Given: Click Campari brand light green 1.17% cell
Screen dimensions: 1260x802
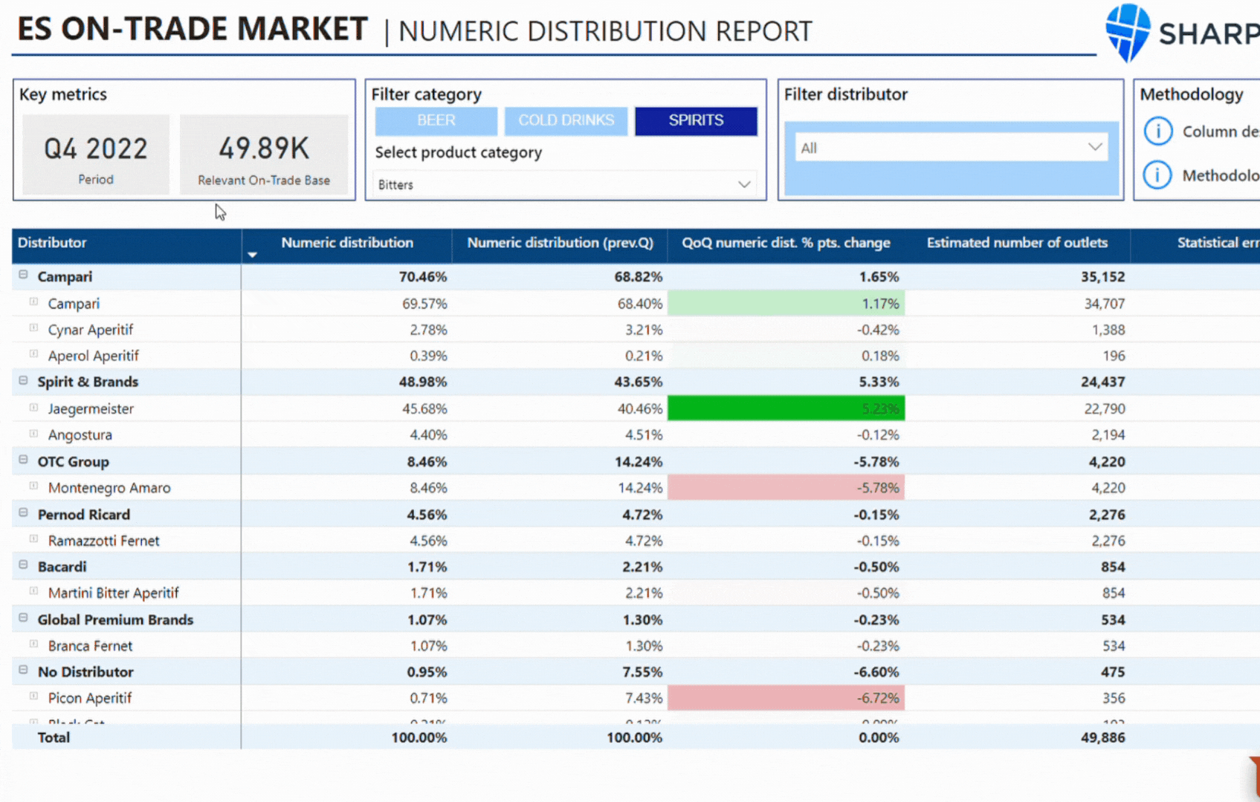Looking at the screenshot, I should click(786, 303).
